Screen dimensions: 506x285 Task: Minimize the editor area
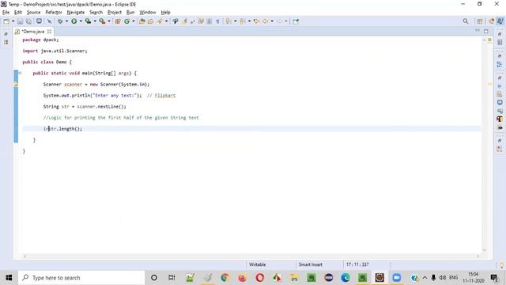478,31
